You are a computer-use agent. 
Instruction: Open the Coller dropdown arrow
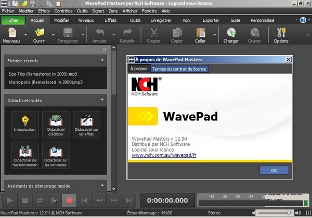point(214,35)
